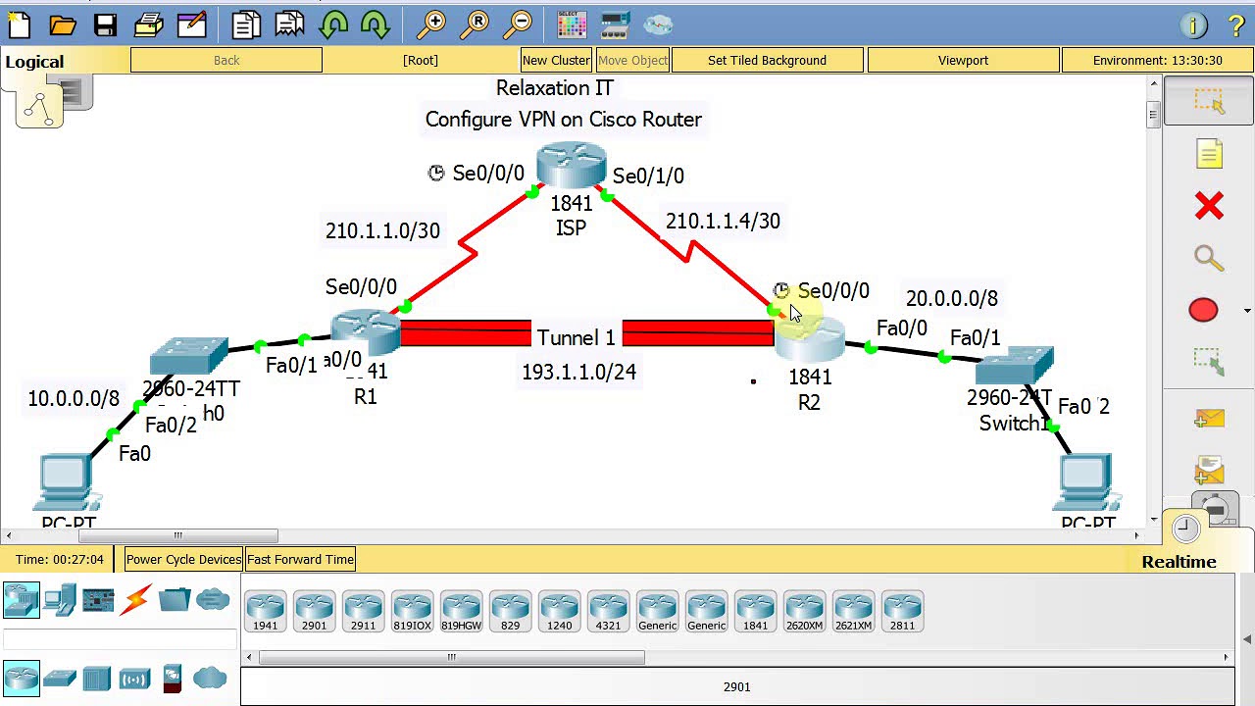This screenshot has height=706, width=1255.
Task: Undo the last action
Action: 333,25
